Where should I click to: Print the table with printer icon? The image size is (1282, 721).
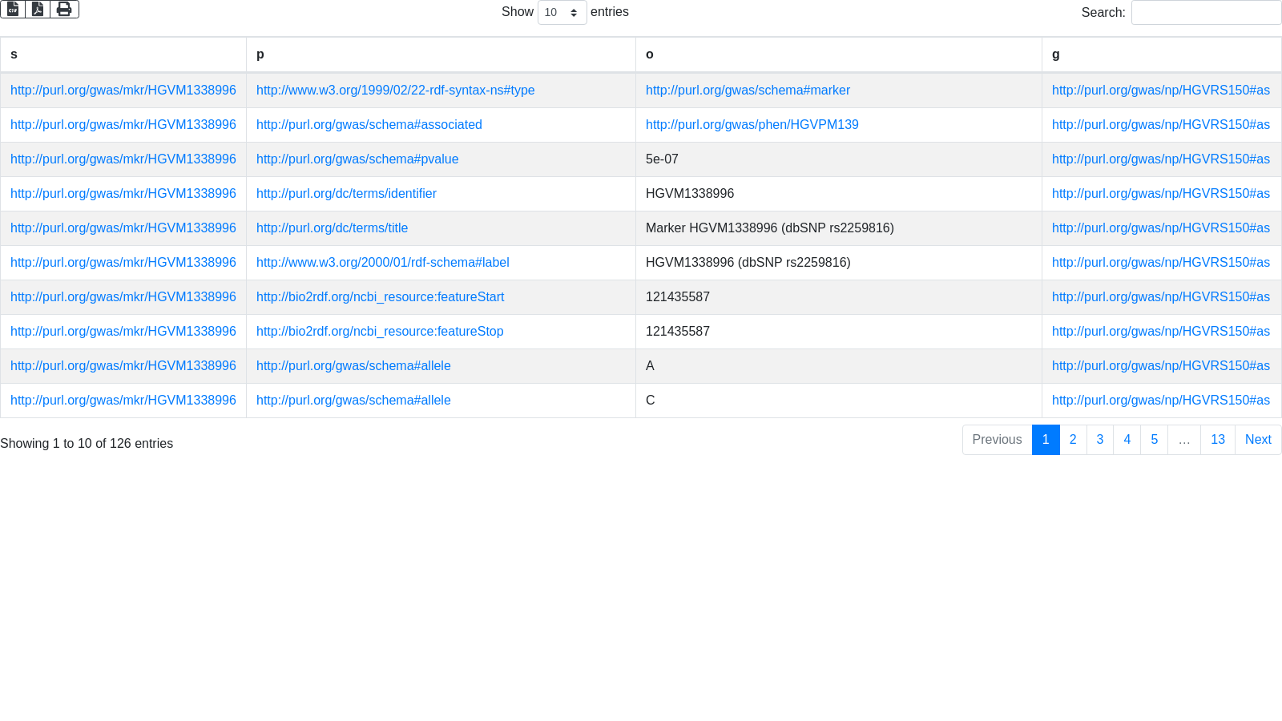64,9
